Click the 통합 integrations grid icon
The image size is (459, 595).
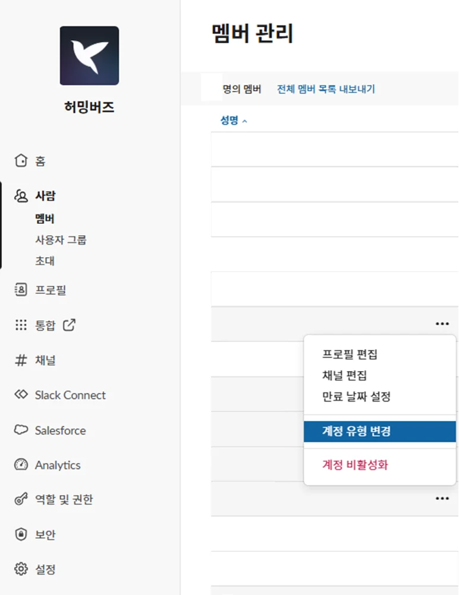click(21, 325)
